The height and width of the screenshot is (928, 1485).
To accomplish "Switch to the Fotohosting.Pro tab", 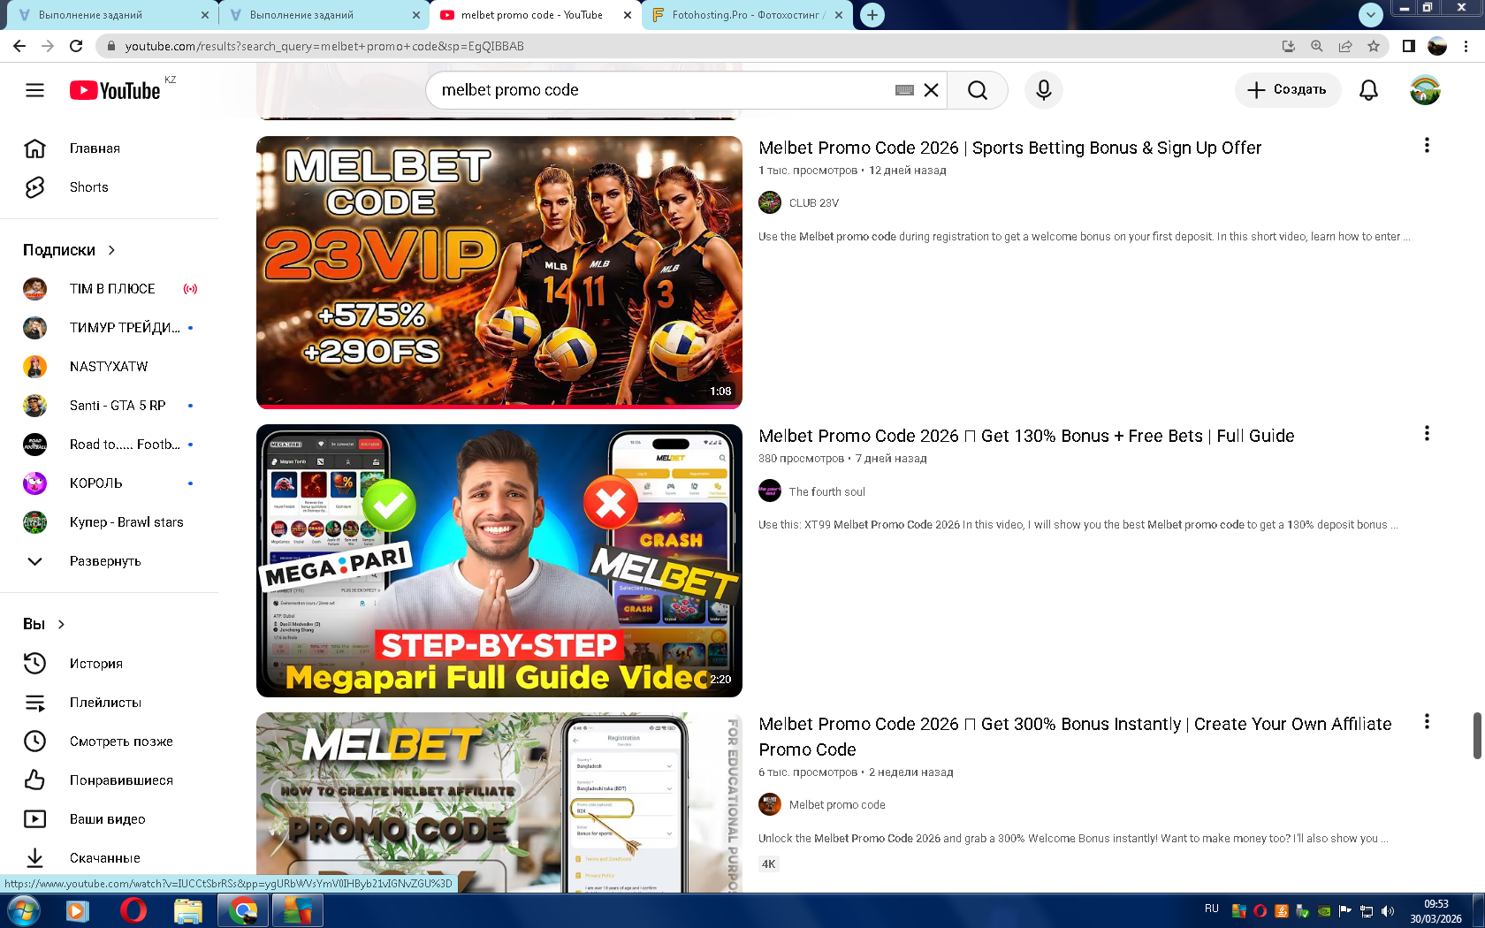I will (x=748, y=15).
